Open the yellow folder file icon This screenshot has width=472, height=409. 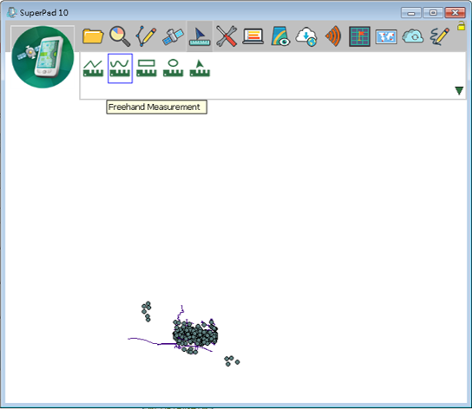coord(93,36)
